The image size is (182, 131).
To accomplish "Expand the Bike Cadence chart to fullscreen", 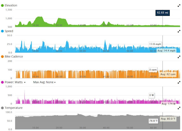I will (179, 57).
